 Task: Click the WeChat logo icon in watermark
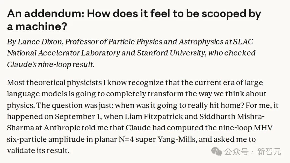(x=217, y=151)
